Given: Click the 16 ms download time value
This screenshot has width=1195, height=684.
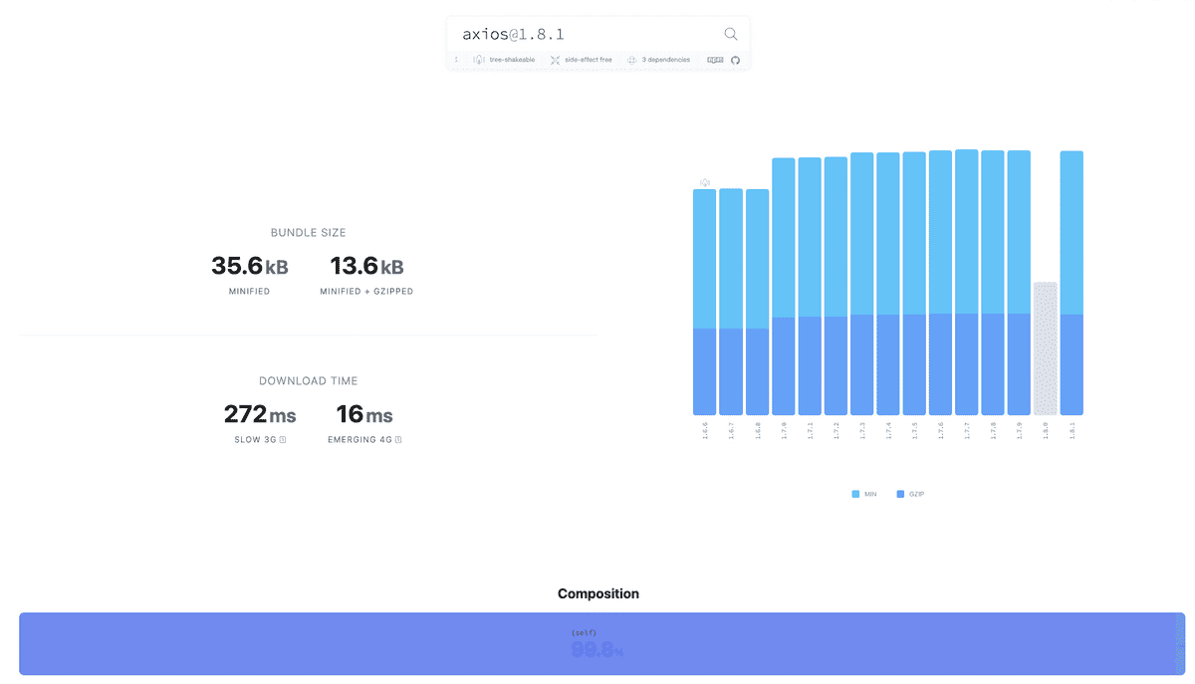Looking at the screenshot, I should pos(364,414).
